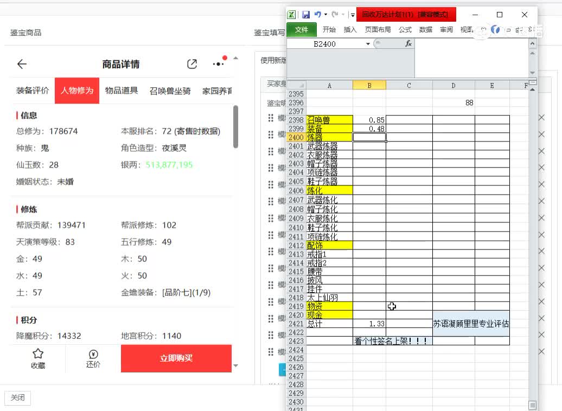Open the more options dots menu

pos(218,63)
